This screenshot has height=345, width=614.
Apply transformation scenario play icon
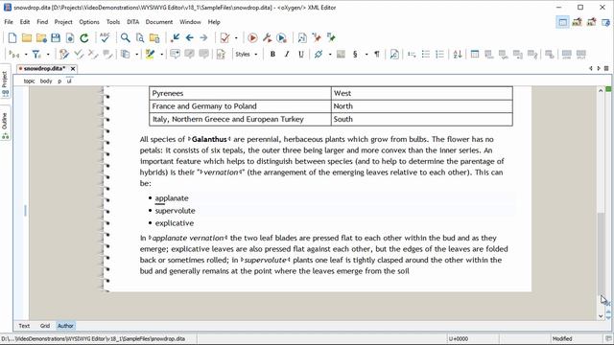(x=252, y=38)
